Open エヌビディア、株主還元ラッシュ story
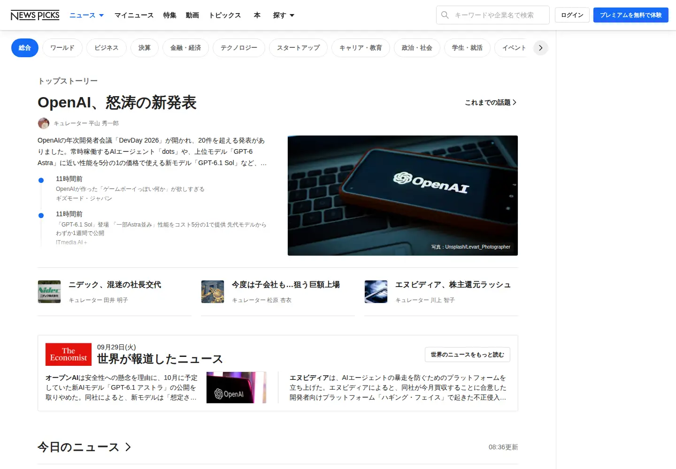 coord(453,285)
